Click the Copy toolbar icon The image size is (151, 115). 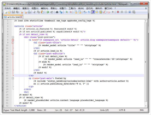coord(38,12)
